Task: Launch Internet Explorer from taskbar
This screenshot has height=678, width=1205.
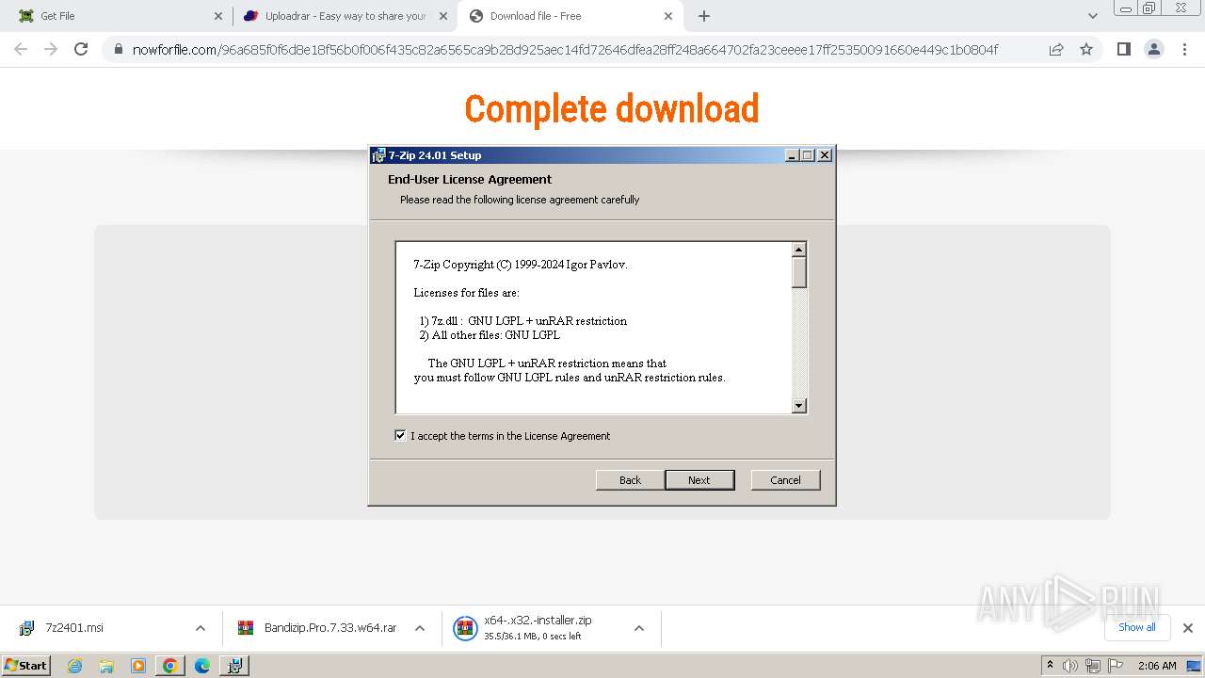Action: [x=74, y=666]
